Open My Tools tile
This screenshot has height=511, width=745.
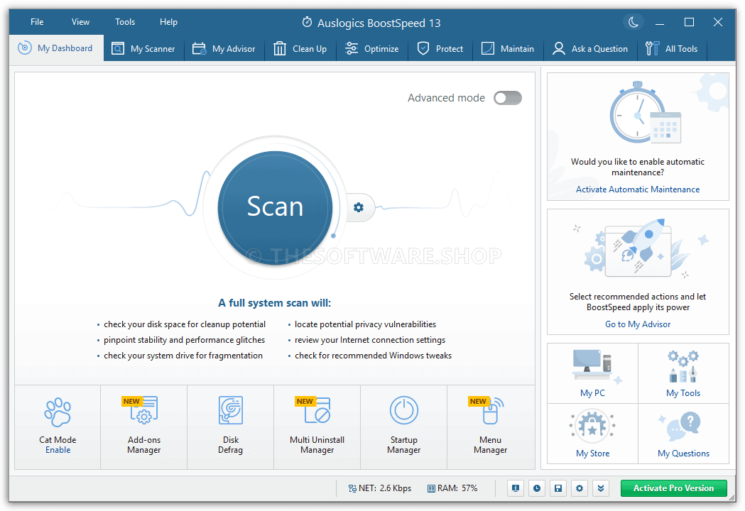pyautogui.click(x=683, y=373)
